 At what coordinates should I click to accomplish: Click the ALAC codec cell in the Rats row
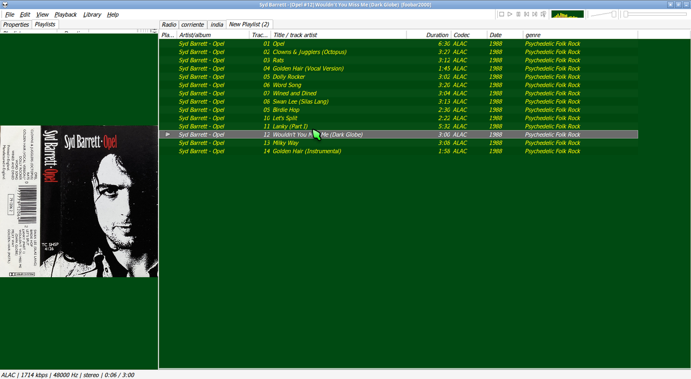tap(460, 60)
